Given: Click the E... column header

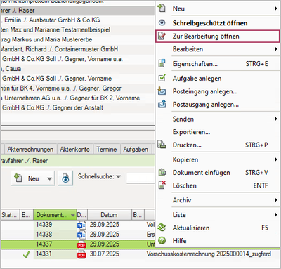Looking at the screenshot, I should click(27, 215).
